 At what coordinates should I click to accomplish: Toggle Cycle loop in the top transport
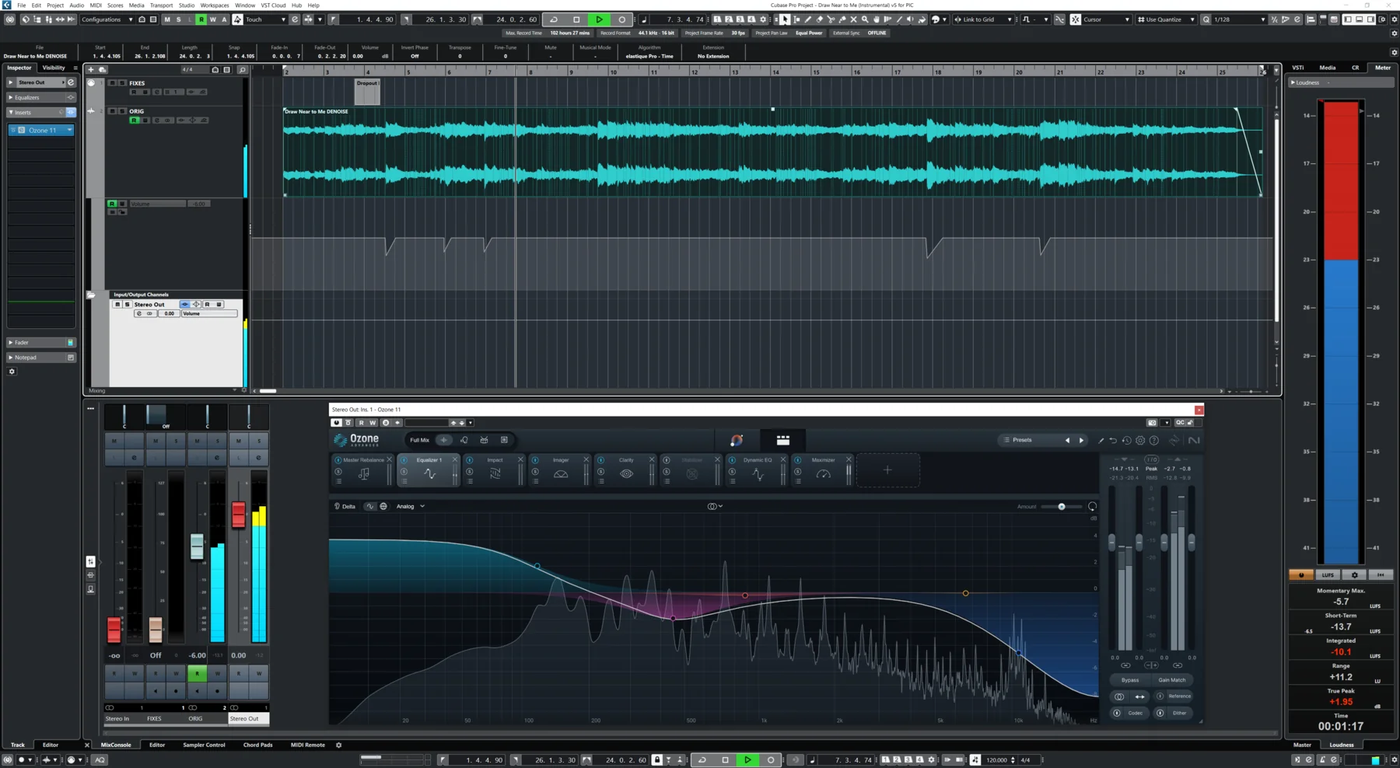tap(554, 19)
